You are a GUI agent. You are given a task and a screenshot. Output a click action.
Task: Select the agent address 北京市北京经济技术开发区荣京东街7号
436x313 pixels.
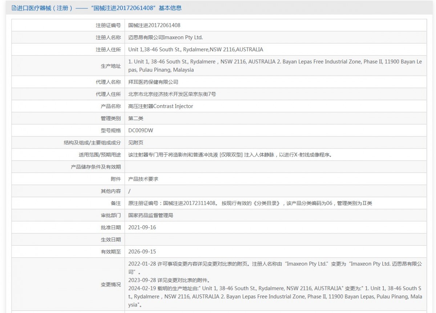(172, 94)
